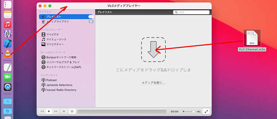Screen dimensions: 277x119
Task: Toggle the playlist view button
Action: click(x=72, y=111)
